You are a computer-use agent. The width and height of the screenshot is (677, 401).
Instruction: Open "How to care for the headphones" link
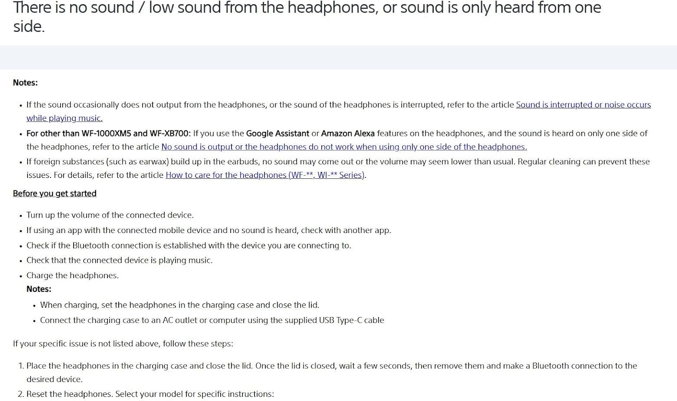click(x=265, y=175)
